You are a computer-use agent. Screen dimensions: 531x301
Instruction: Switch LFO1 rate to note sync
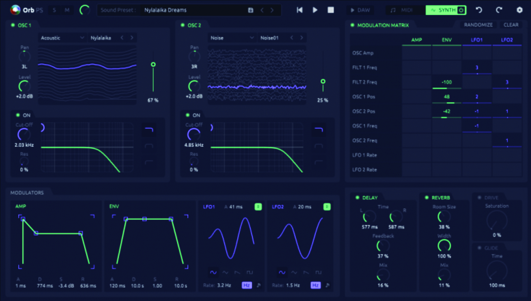(x=259, y=285)
